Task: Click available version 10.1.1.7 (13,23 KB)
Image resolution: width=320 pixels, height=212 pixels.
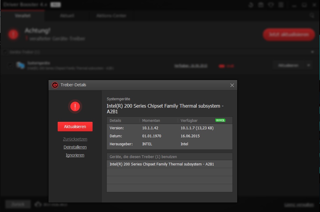Action: pos(197,128)
